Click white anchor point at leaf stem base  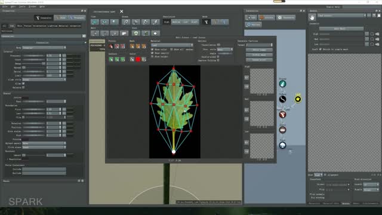pyautogui.click(x=174, y=152)
